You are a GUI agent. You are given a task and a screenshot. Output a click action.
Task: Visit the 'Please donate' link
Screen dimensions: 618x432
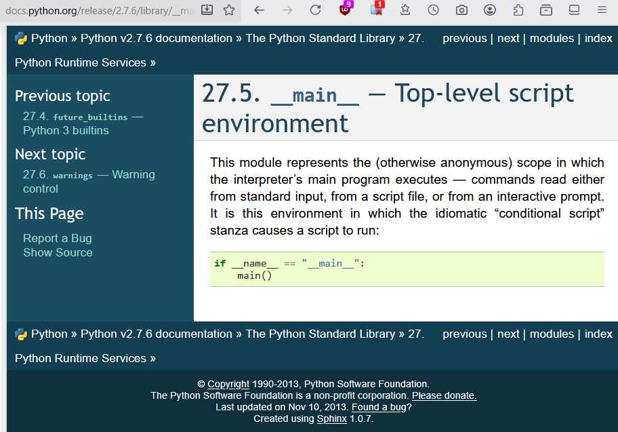point(444,395)
